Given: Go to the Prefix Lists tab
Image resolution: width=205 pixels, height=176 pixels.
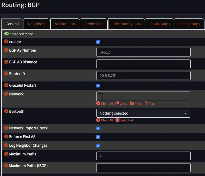Looking at the screenshot, I should pos(94,24).
